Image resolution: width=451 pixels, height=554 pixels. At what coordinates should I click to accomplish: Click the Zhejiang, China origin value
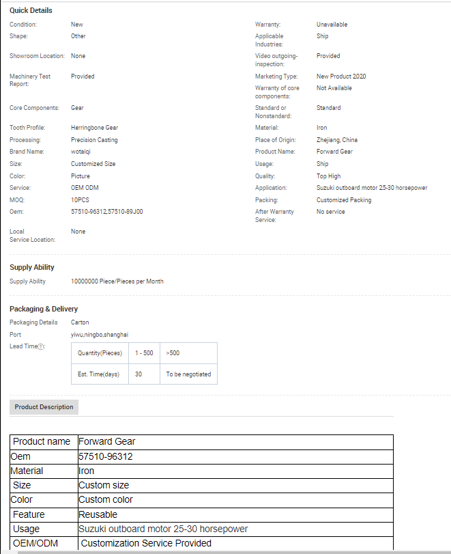click(x=336, y=140)
